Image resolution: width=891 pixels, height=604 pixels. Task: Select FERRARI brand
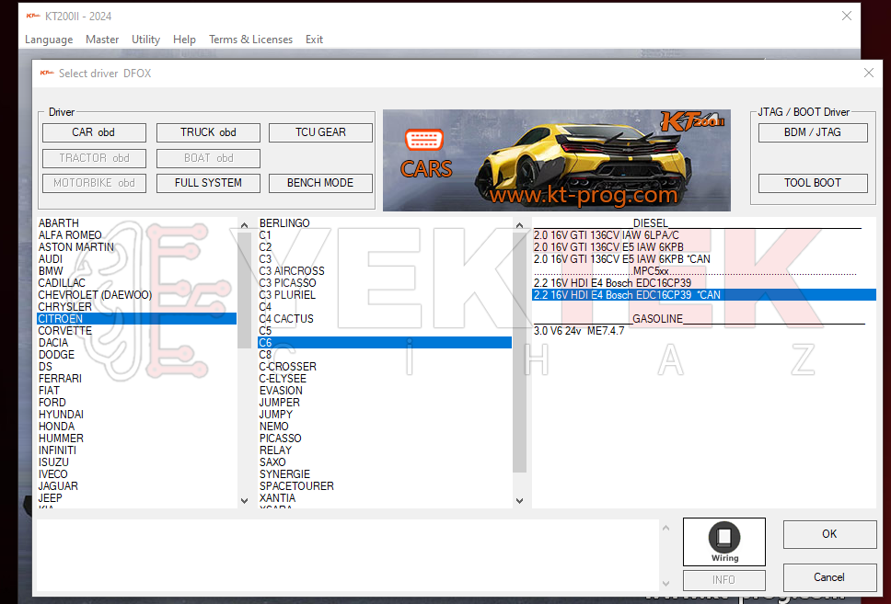click(136, 378)
